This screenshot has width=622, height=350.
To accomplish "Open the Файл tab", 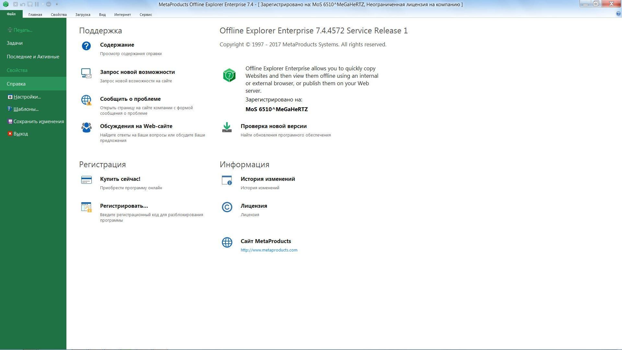I will pos(11,14).
